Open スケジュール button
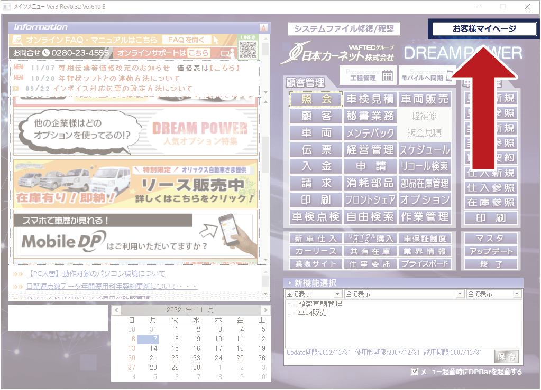The width and height of the screenshot is (541, 390). coord(425,150)
